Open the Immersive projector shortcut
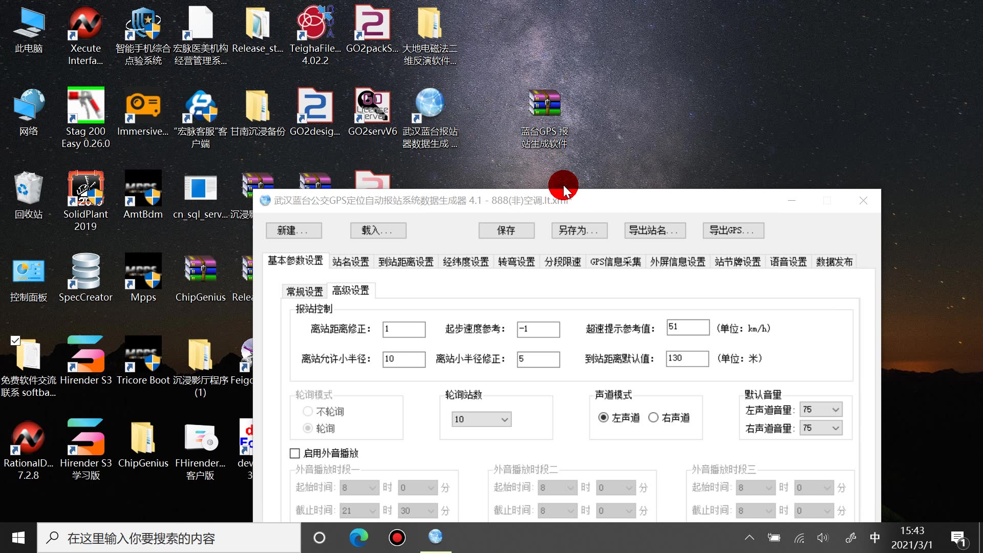 pos(143,113)
